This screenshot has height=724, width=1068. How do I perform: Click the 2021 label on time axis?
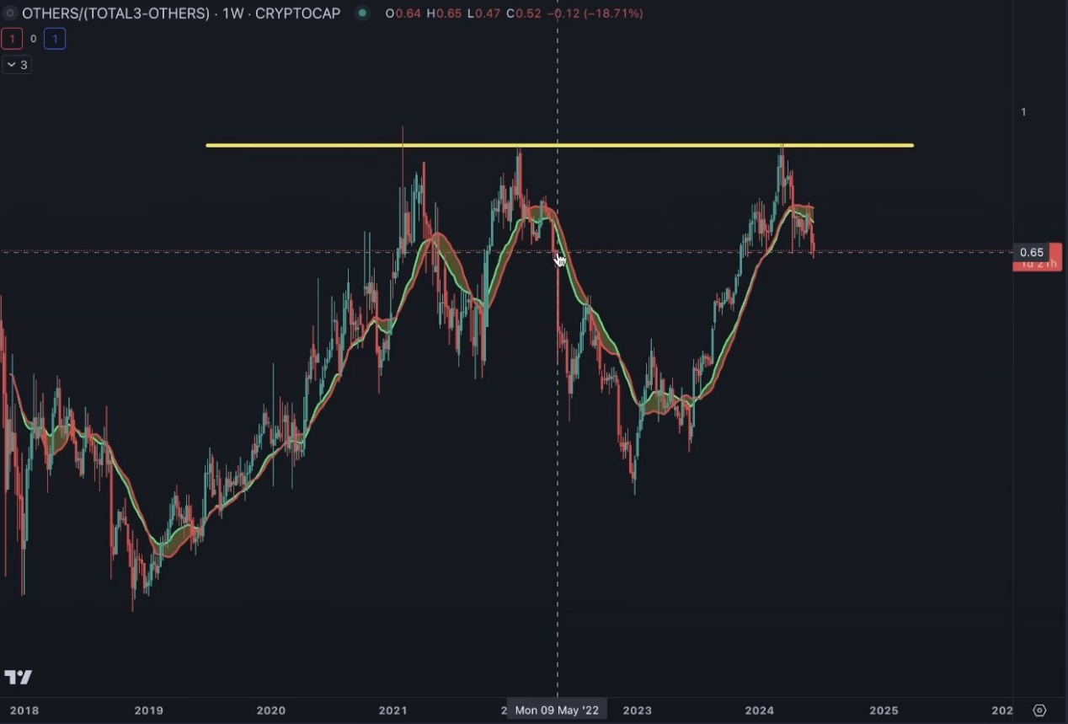(x=392, y=711)
